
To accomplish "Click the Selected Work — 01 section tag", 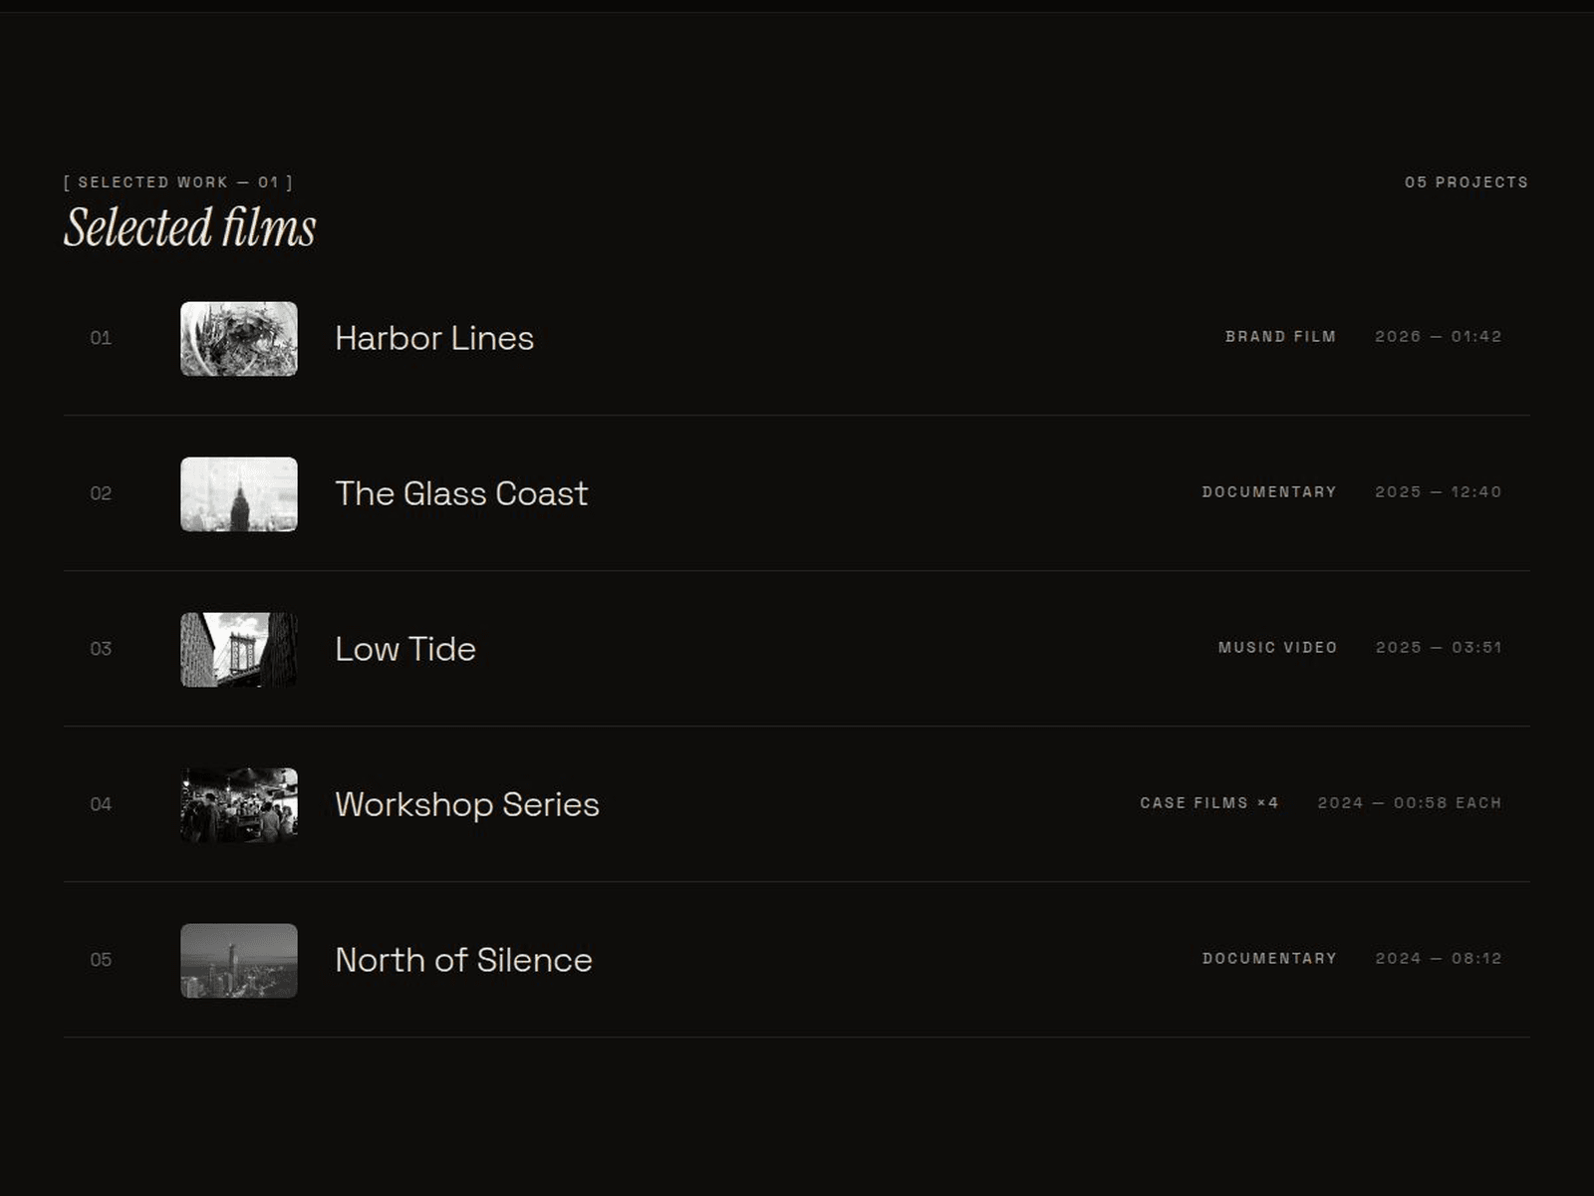I will [x=178, y=182].
